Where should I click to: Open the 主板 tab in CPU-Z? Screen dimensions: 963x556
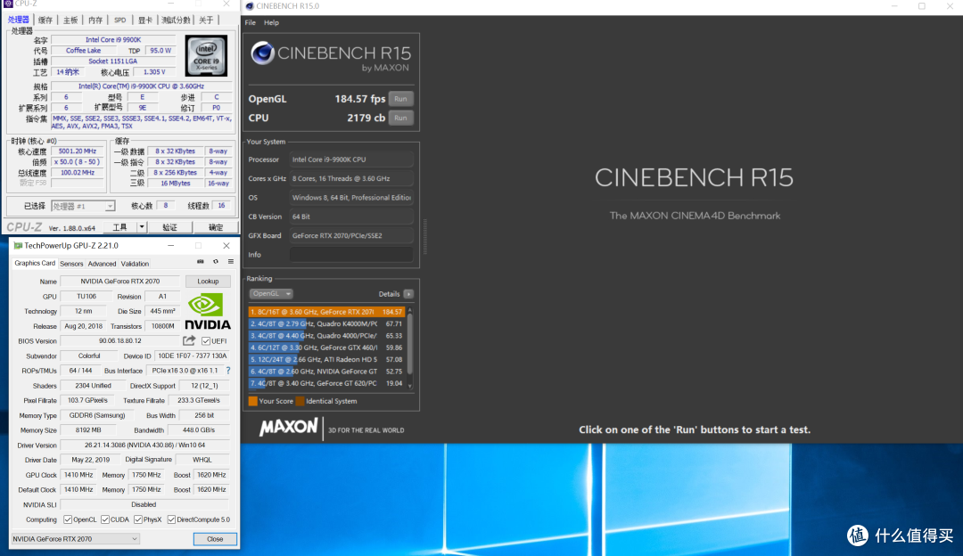click(70, 20)
